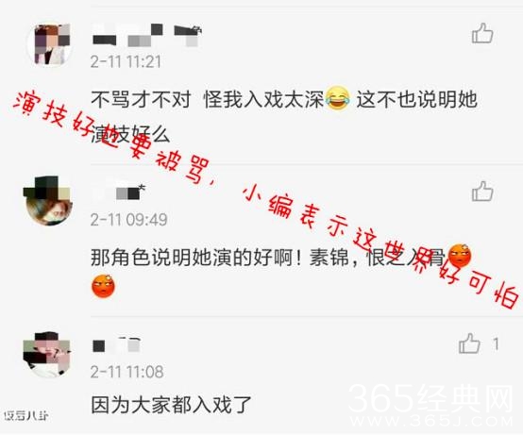This screenshot has width=523, height=435.
Task: Open comment text 因为大家都入戏了
Action: coord(171,405)
